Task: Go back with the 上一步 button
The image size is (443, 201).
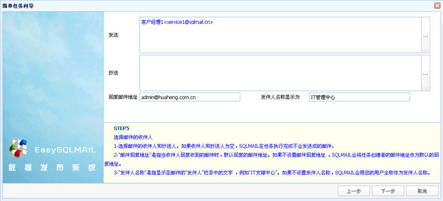Action: click(x=354, y=191)
